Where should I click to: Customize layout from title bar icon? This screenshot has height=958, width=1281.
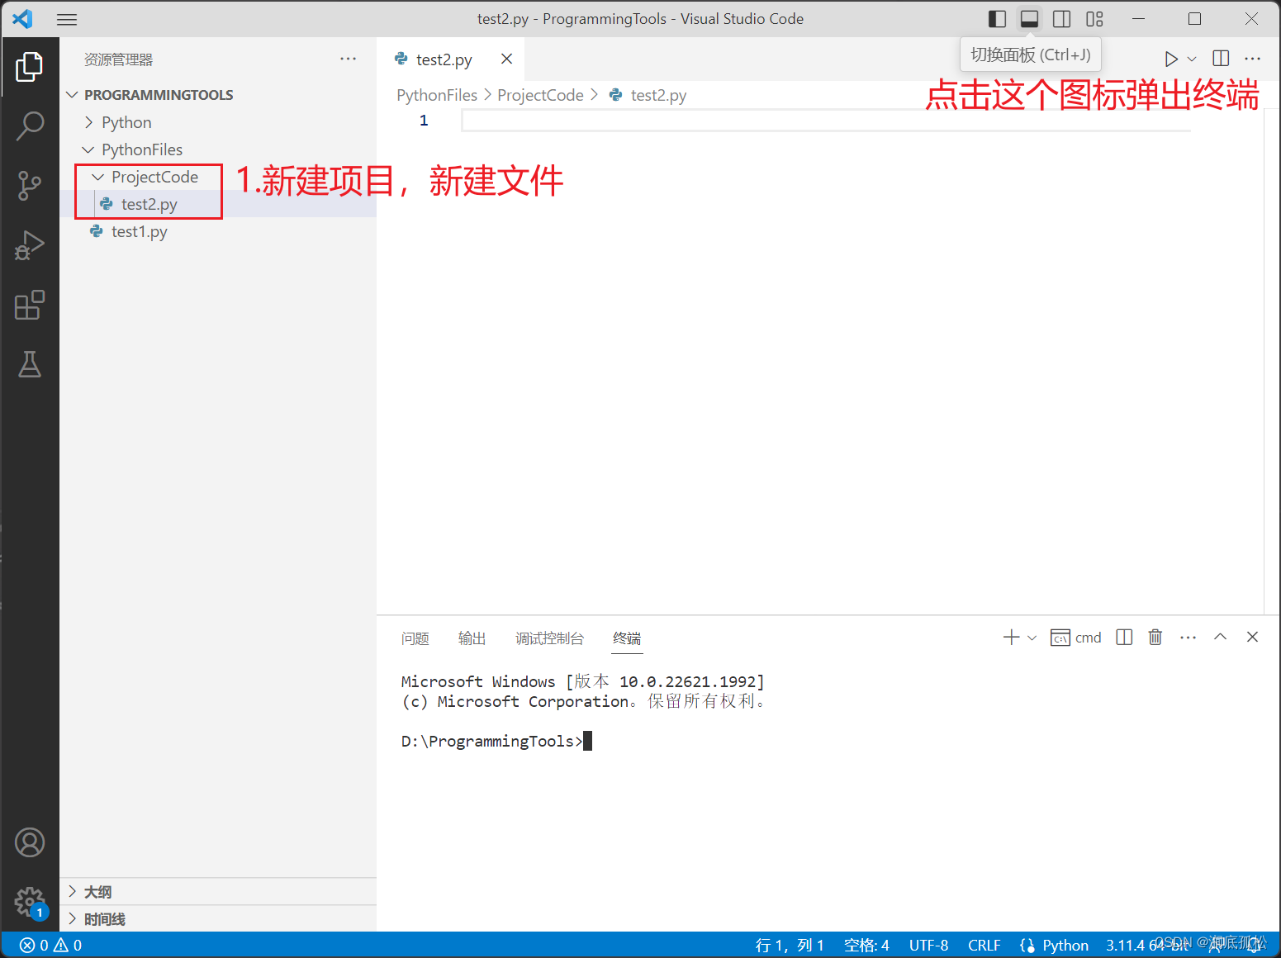tap(1094, 19)
